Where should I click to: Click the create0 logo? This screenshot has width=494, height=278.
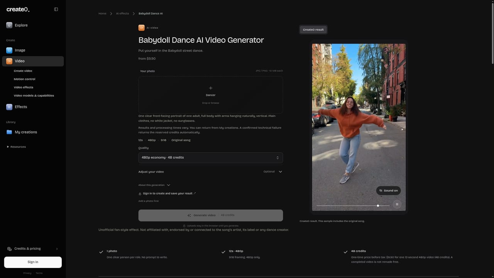pyautogui.click(x=18, y=9)
